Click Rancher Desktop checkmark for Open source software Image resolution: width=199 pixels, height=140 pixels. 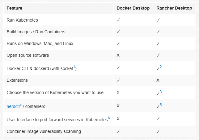coord(158,55)
